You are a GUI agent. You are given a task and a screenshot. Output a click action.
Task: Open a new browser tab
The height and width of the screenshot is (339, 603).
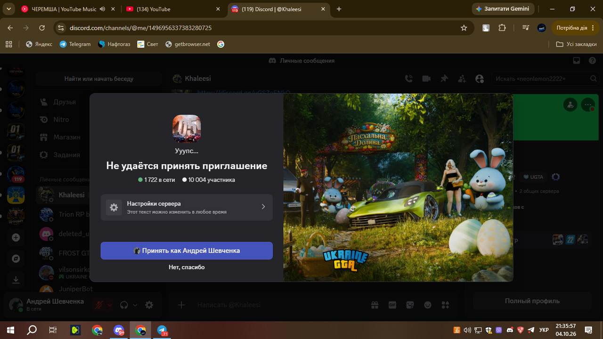[x=339, y=9]
